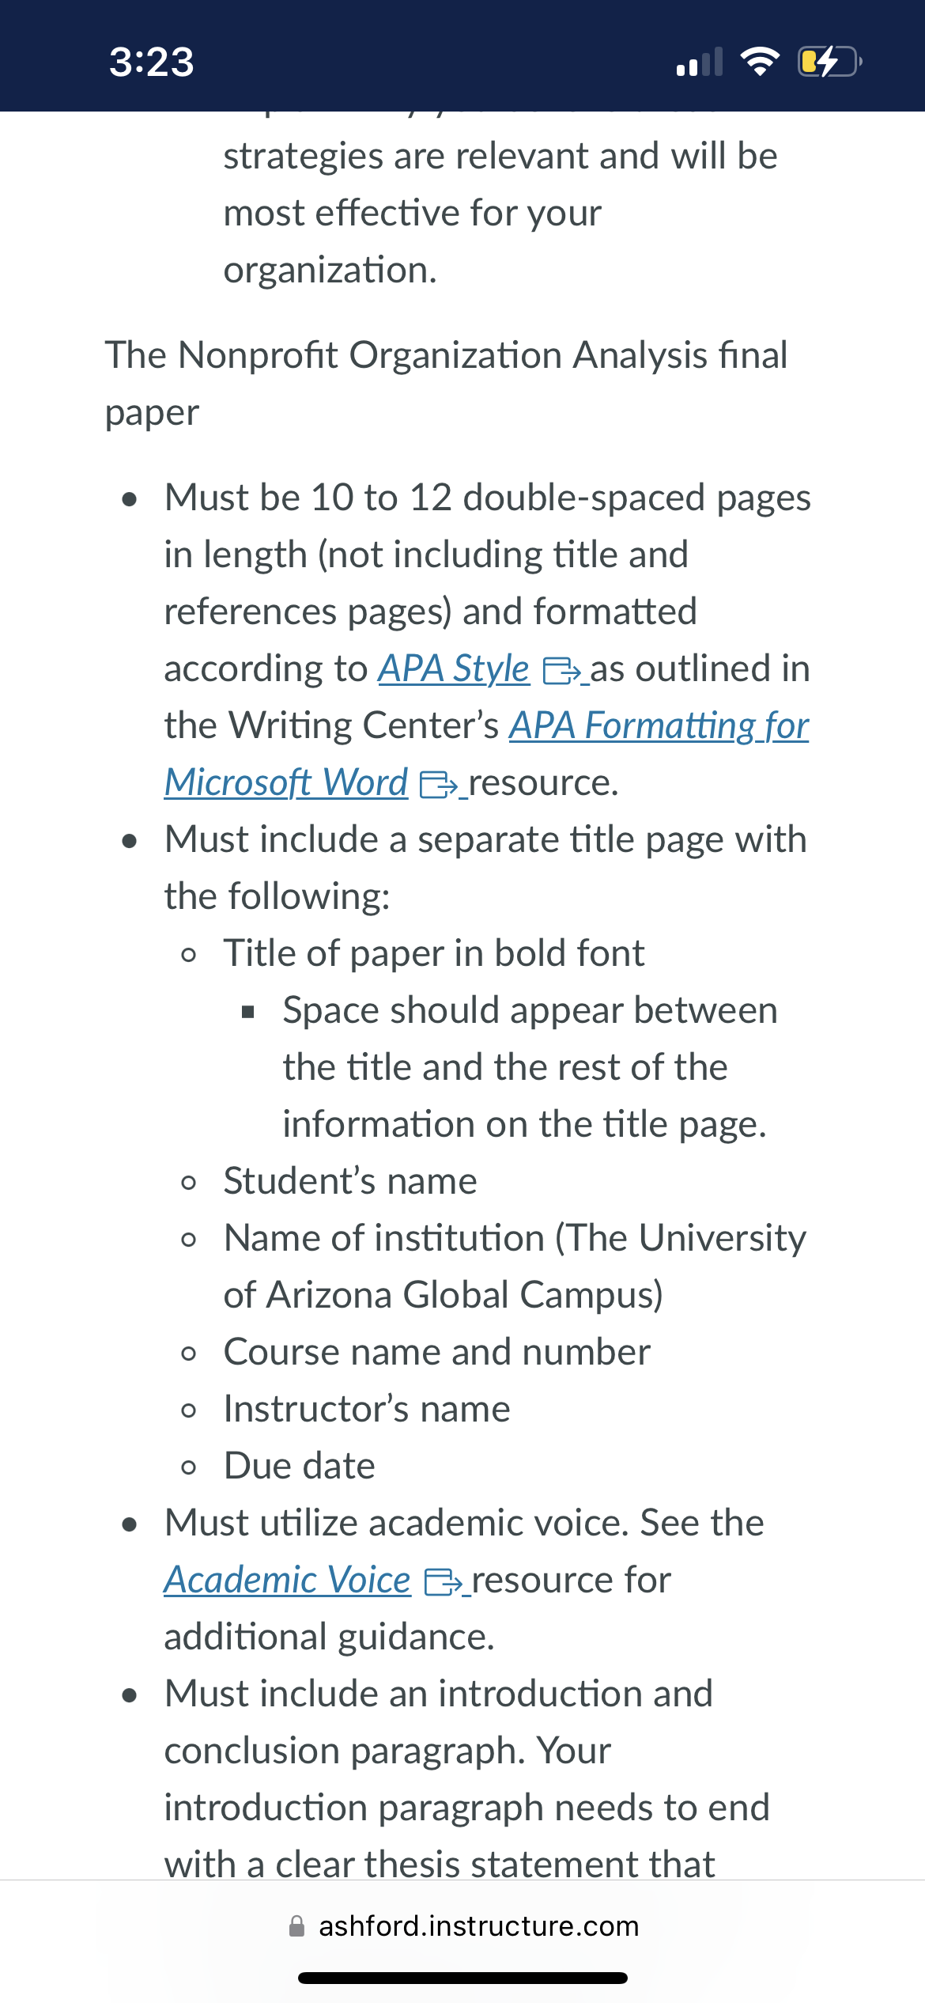
Task: Tap the battery charging icon
Action: click(x=829, y=61)
